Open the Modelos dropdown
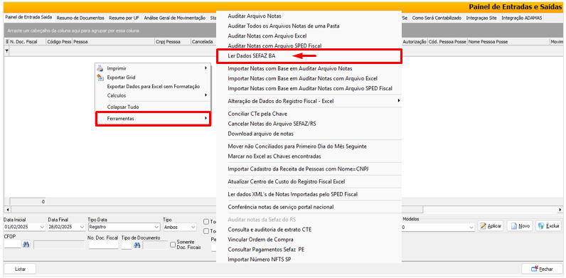The image size is (566, 278). (471, 228)
